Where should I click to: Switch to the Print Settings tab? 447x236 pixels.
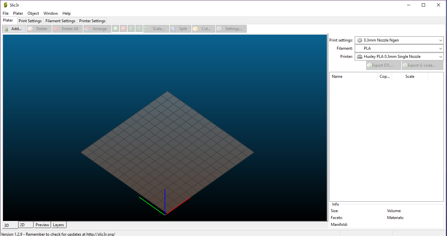30,21
